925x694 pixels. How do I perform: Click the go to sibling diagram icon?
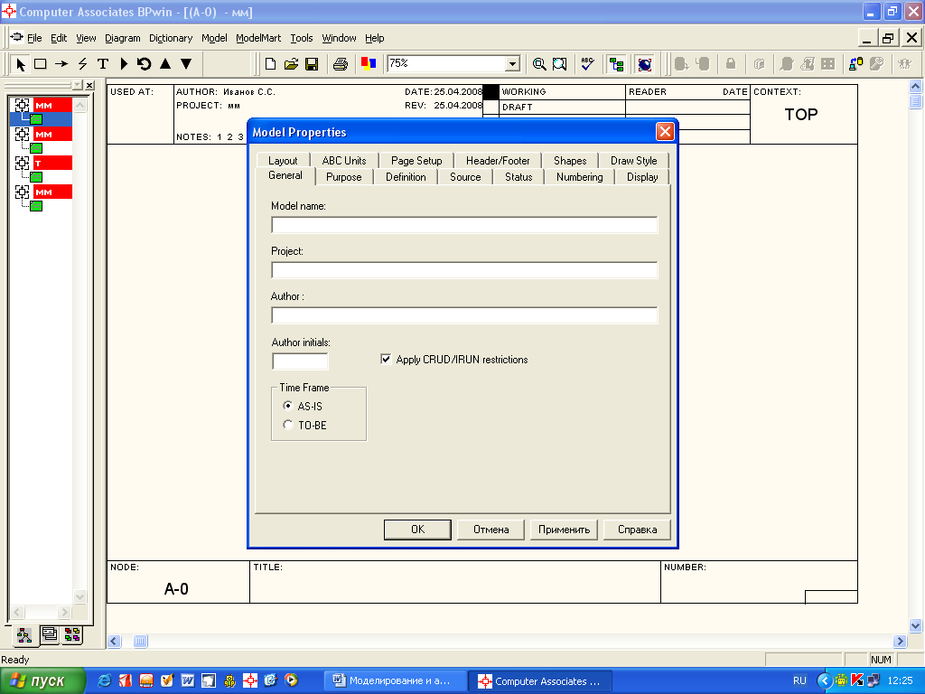[144, 64]
